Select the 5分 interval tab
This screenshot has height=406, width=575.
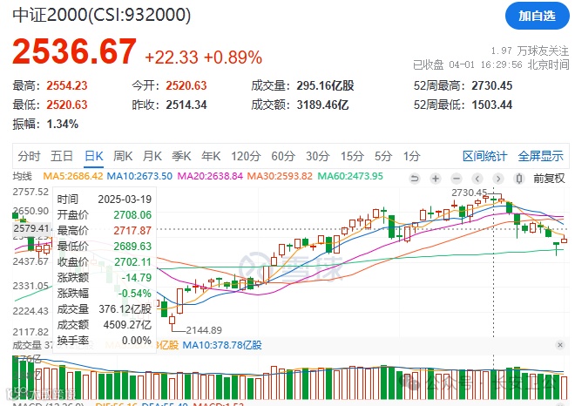383,156
